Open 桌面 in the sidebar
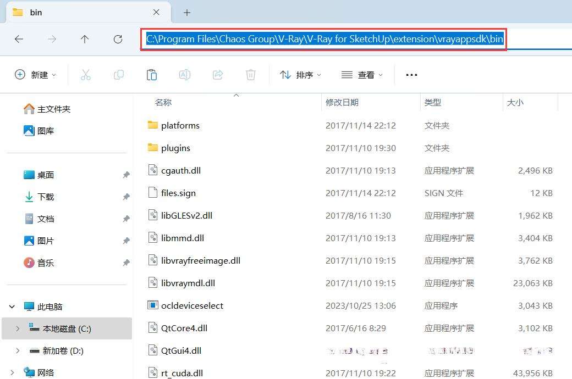The height and width of the screenshot is (379, 572). pyautogui.click(x=38, y=175)
